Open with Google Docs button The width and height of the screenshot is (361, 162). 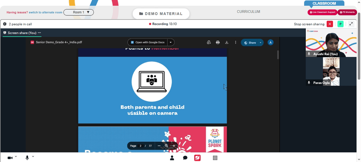148,42
